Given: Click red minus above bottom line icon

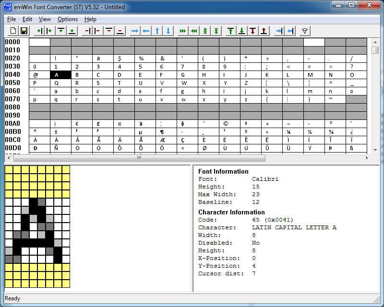Looking at the screenshot, I should click(120, 31).
